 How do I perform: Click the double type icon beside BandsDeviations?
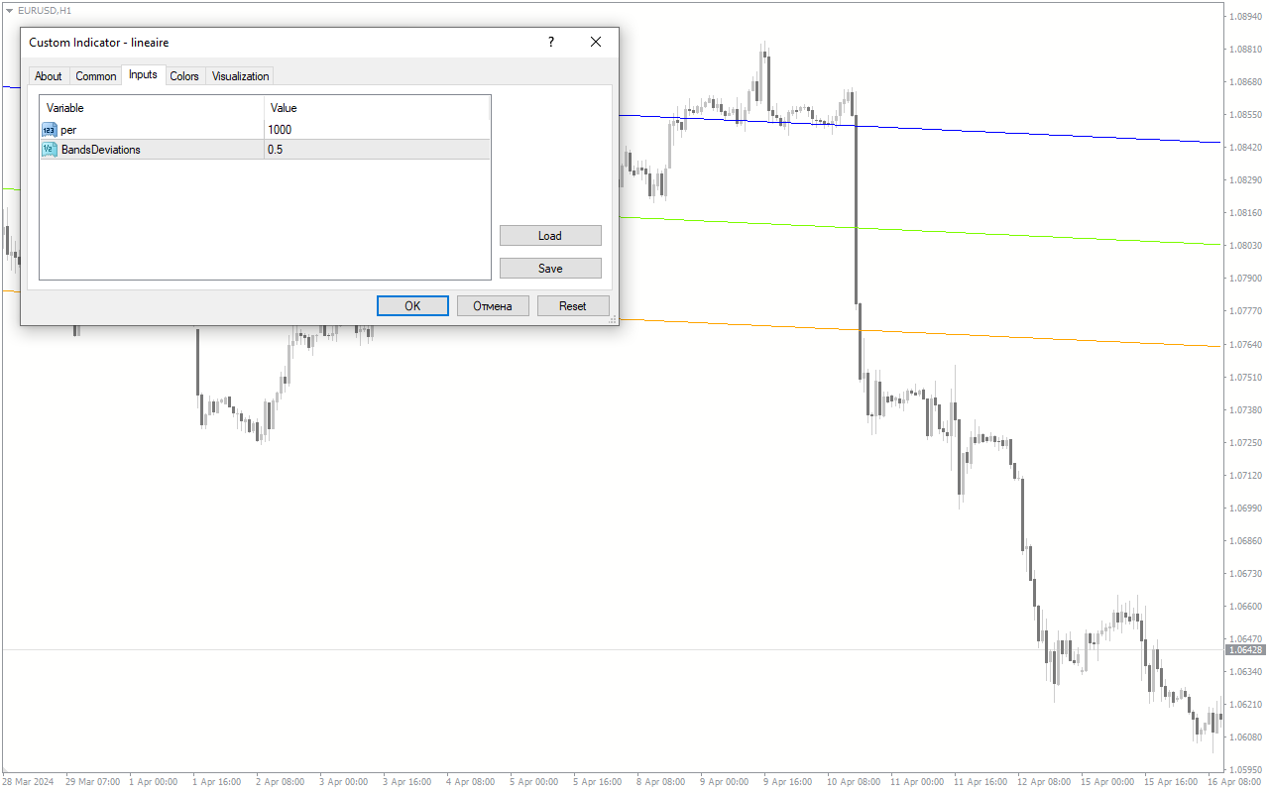(x=50, y=150)
